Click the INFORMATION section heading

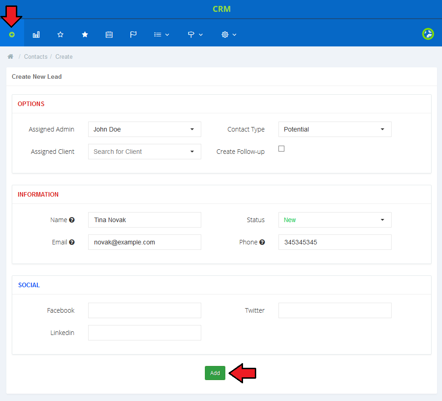(x=38, y=194)
